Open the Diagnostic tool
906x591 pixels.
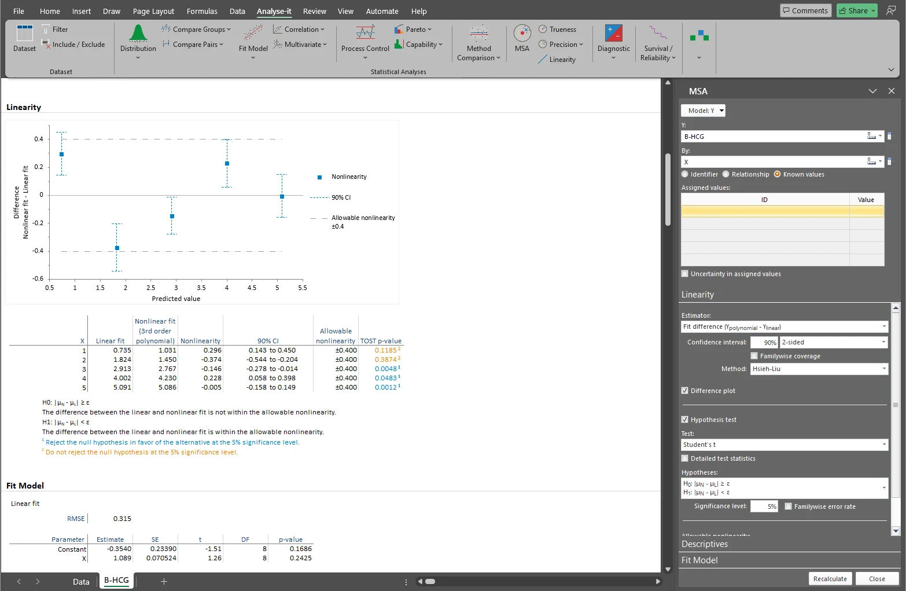click(x=613, y=42)
